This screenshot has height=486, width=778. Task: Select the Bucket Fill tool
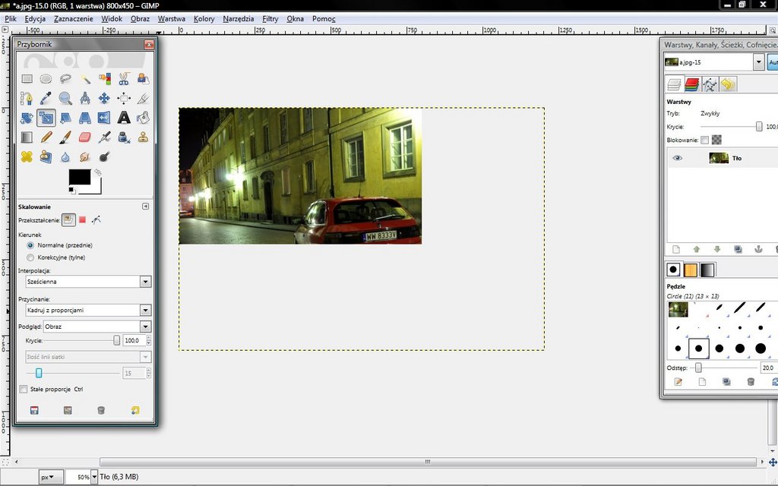pyautogui.click(x=144, y=118)
